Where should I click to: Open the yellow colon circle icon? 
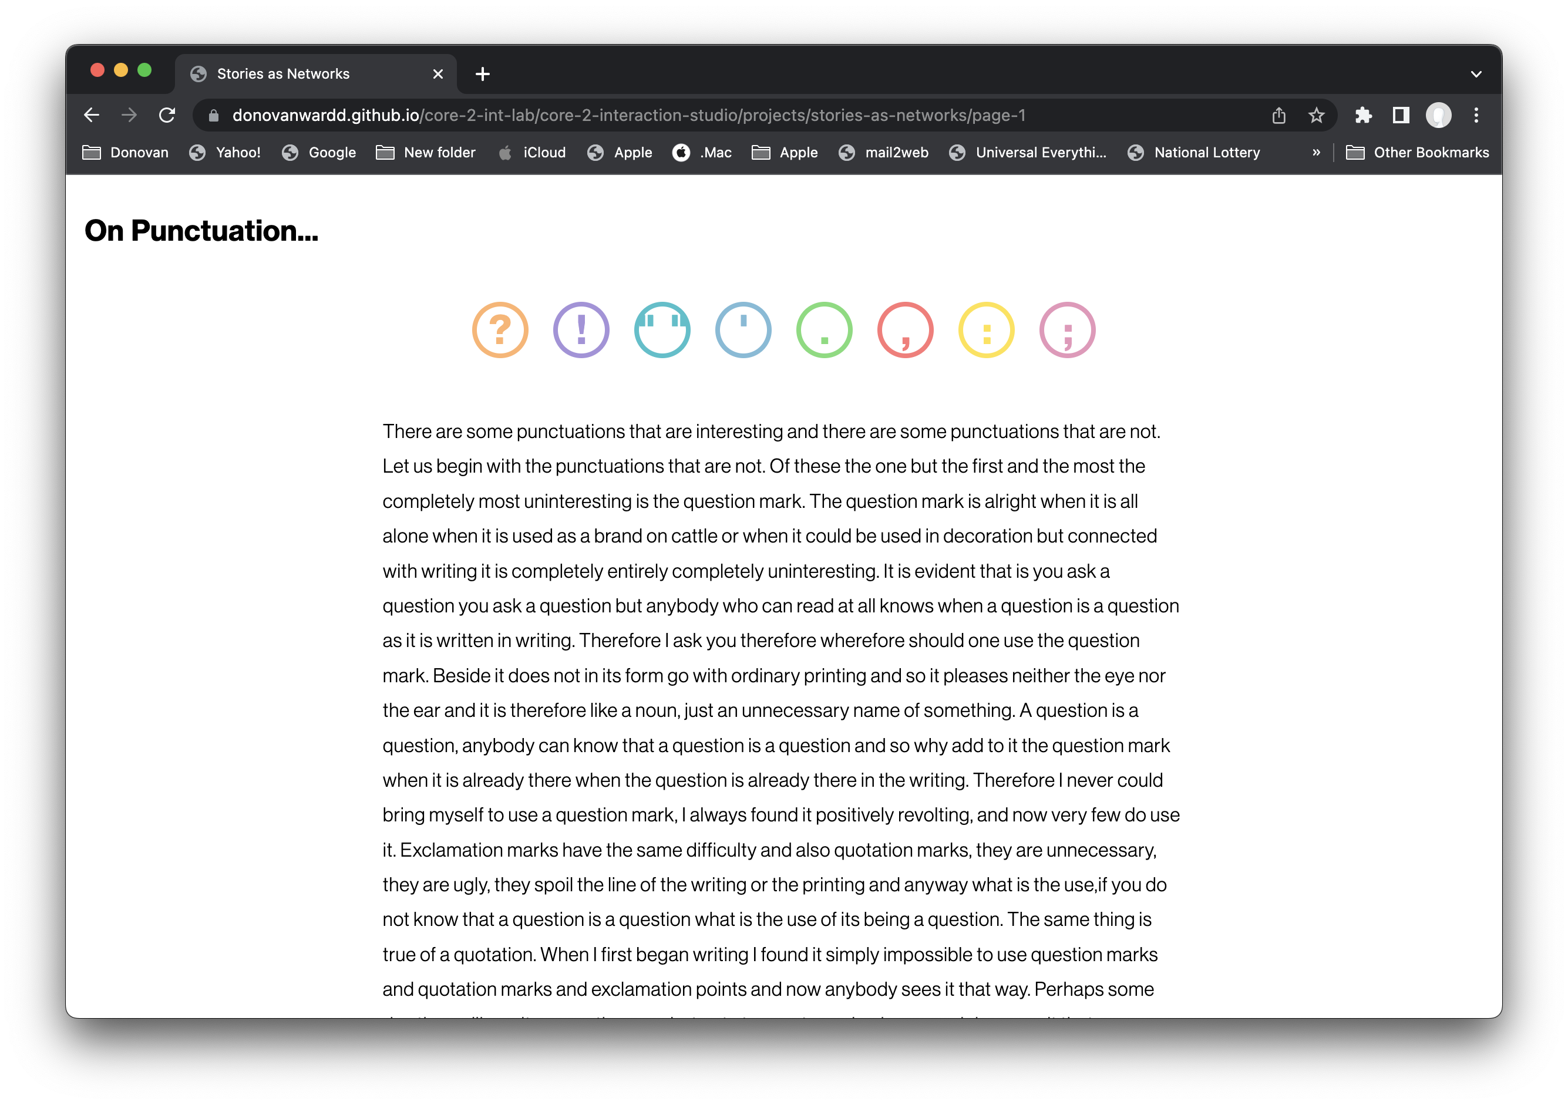(x=986, y=330)
